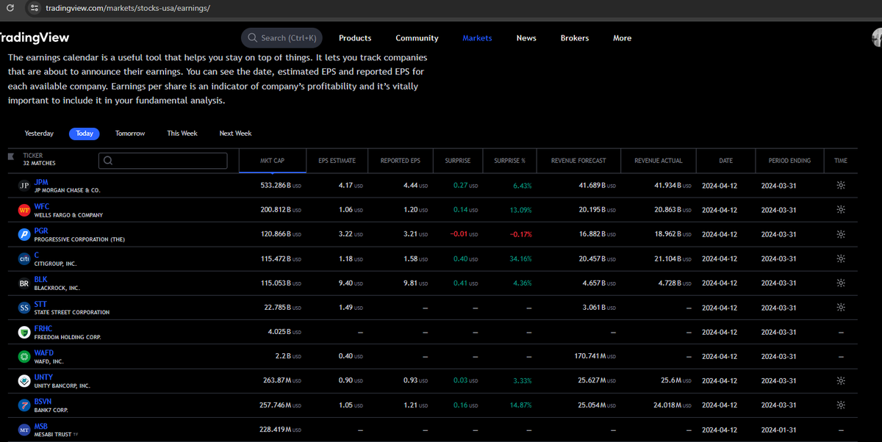Select the Today tab
This screenshot has width=882, height=442.
coord(85,134)
